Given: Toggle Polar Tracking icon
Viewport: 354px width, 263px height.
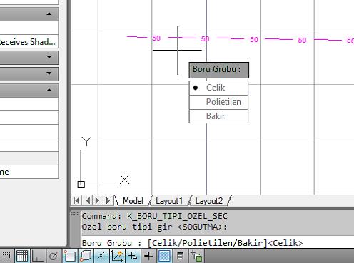Looking at the screenshot, I should [x=54, y=256].
